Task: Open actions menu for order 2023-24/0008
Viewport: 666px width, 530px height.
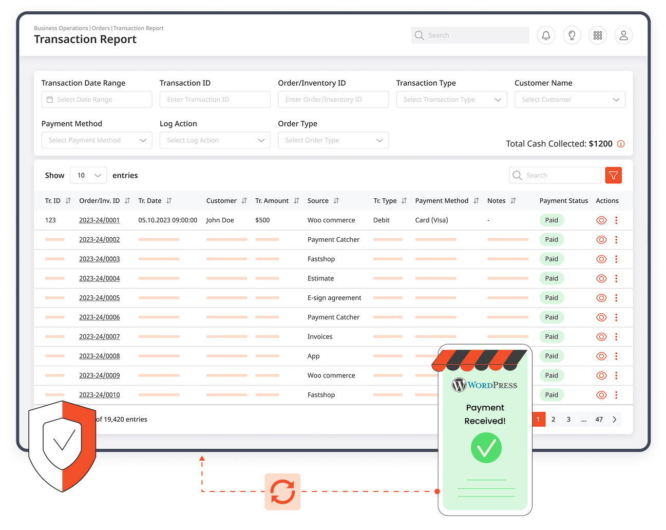Action: click(x=616, y=356)
